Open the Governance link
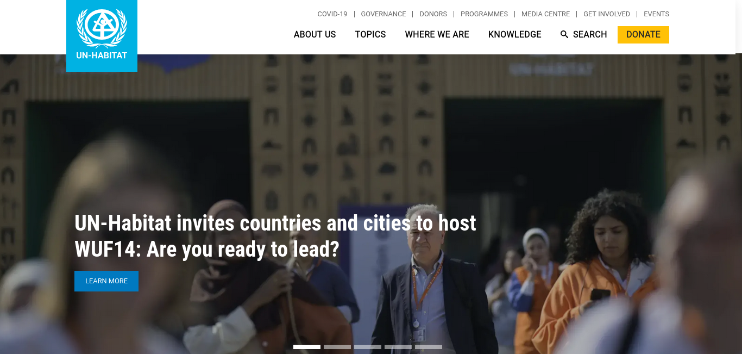This screenshot has height=354, width=742. [x=383, y=14]
